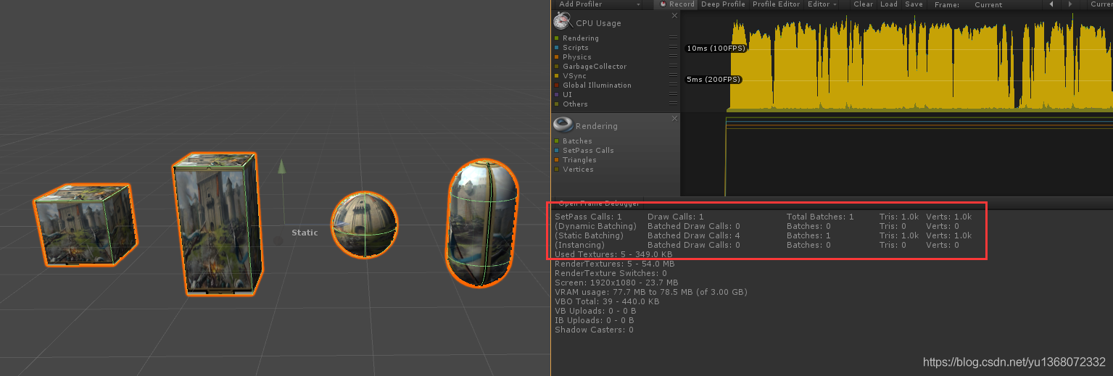Screen dimensions: 1113x376
Task: Toggle the Scripts series color box
Action: point(557,48)
